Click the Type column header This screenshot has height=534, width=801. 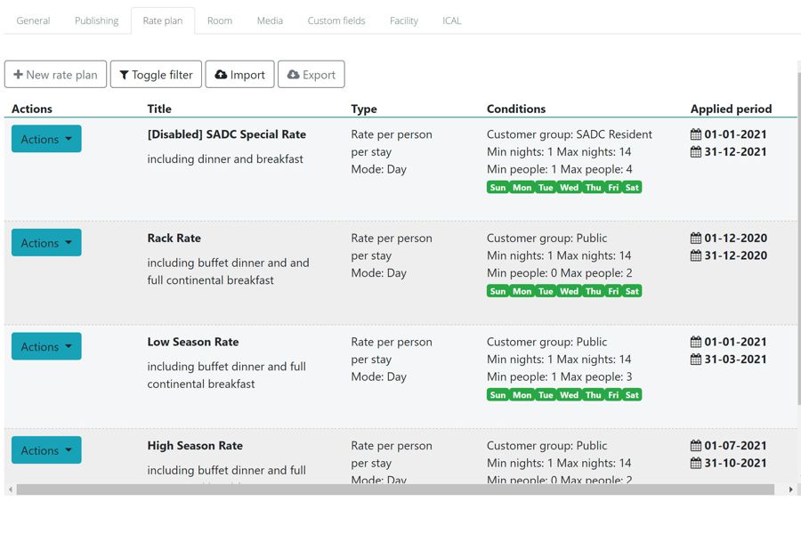[364, 109]
